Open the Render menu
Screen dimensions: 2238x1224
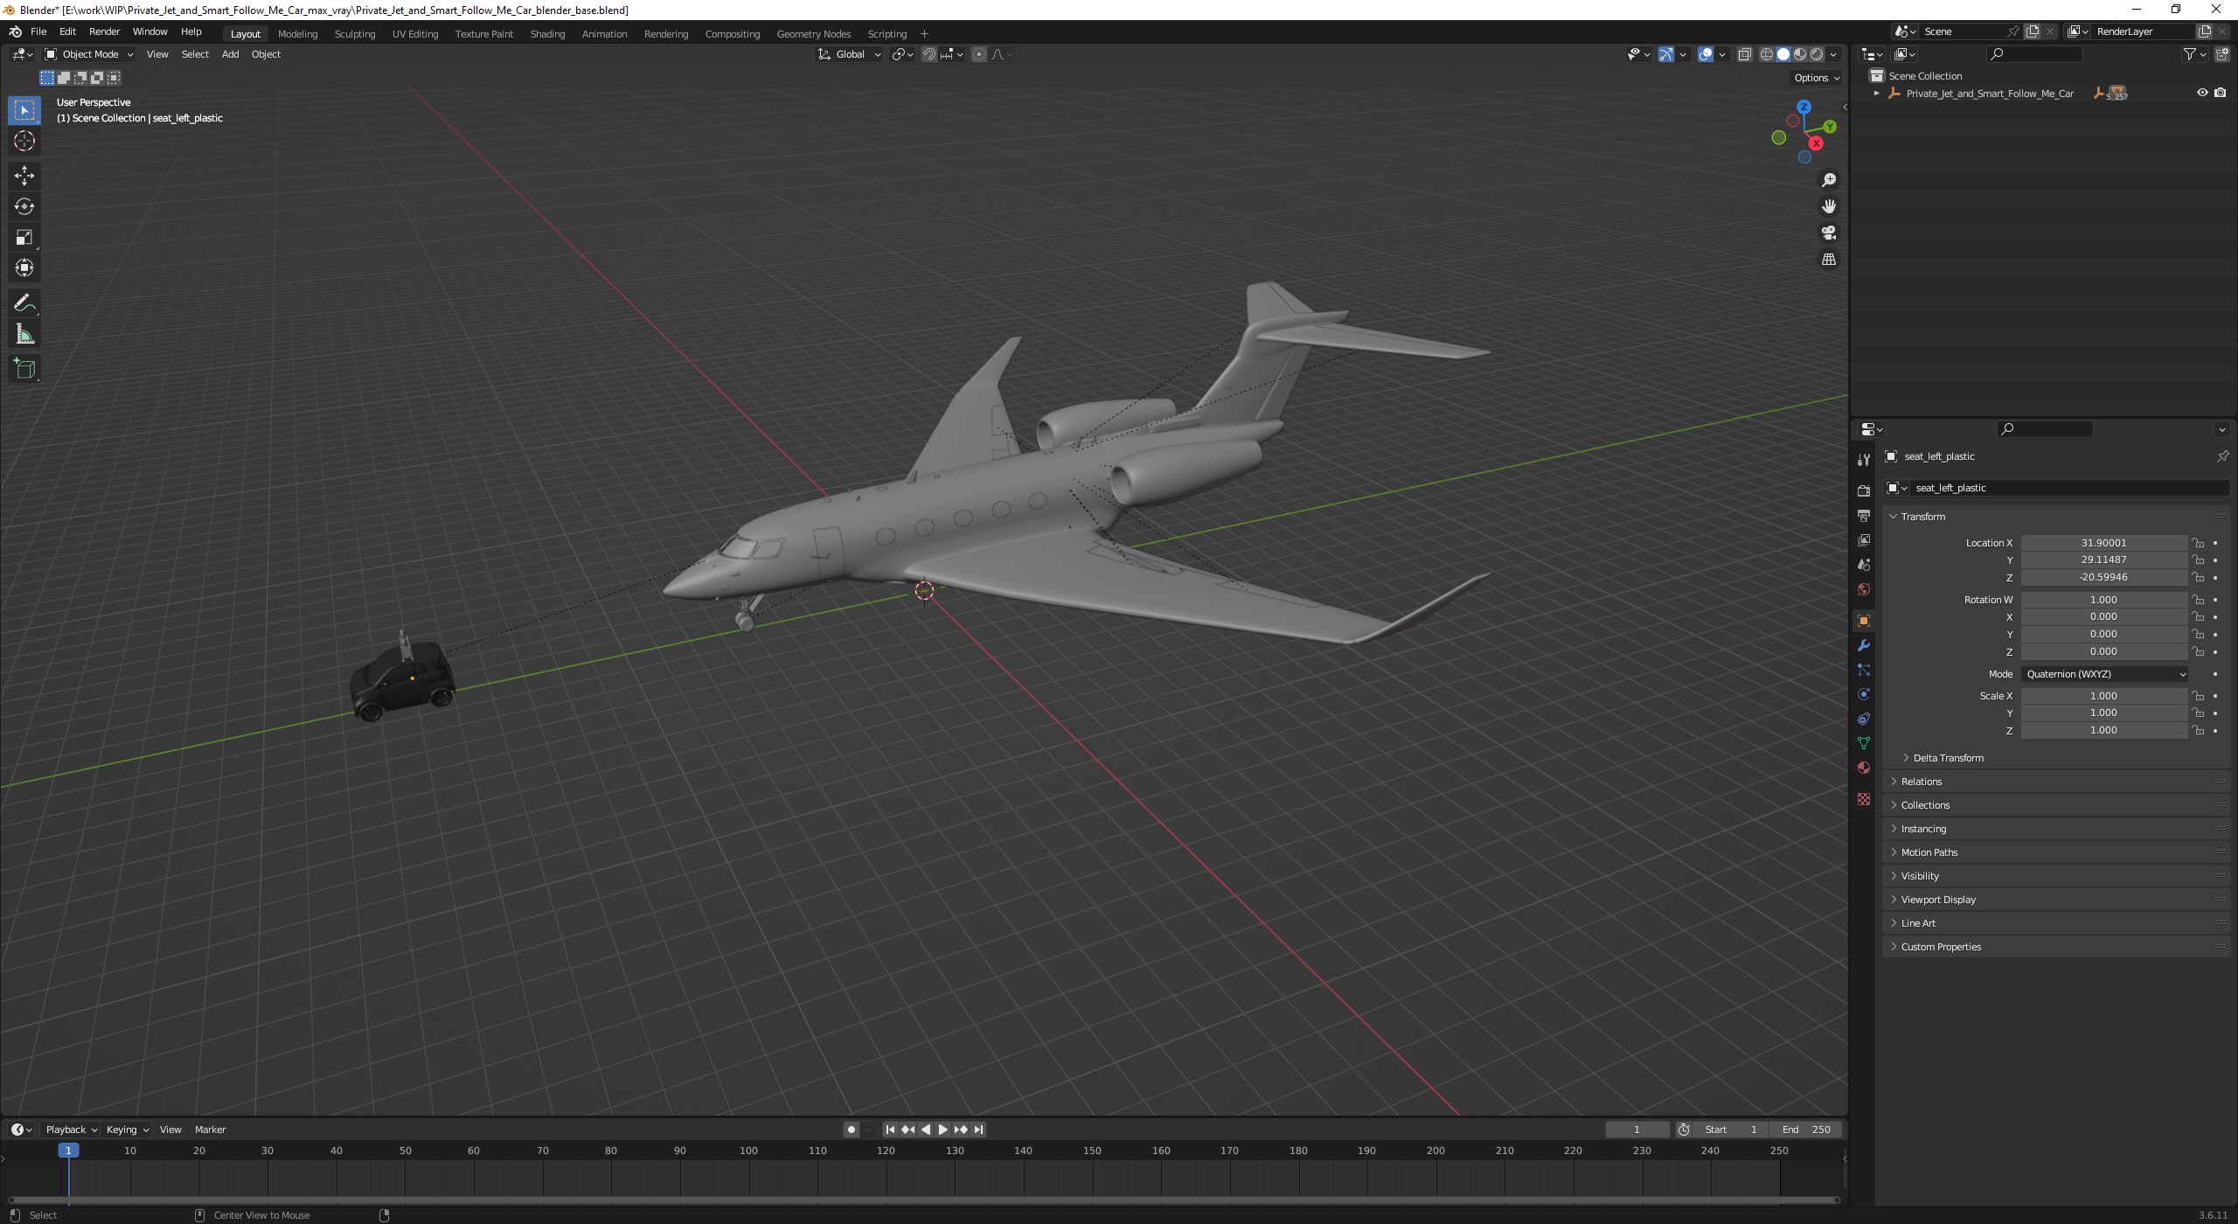(x=104, y=31)
